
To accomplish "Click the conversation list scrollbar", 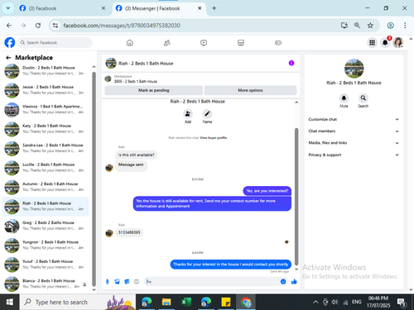I will pyautogui.click(x=94, y=179).
